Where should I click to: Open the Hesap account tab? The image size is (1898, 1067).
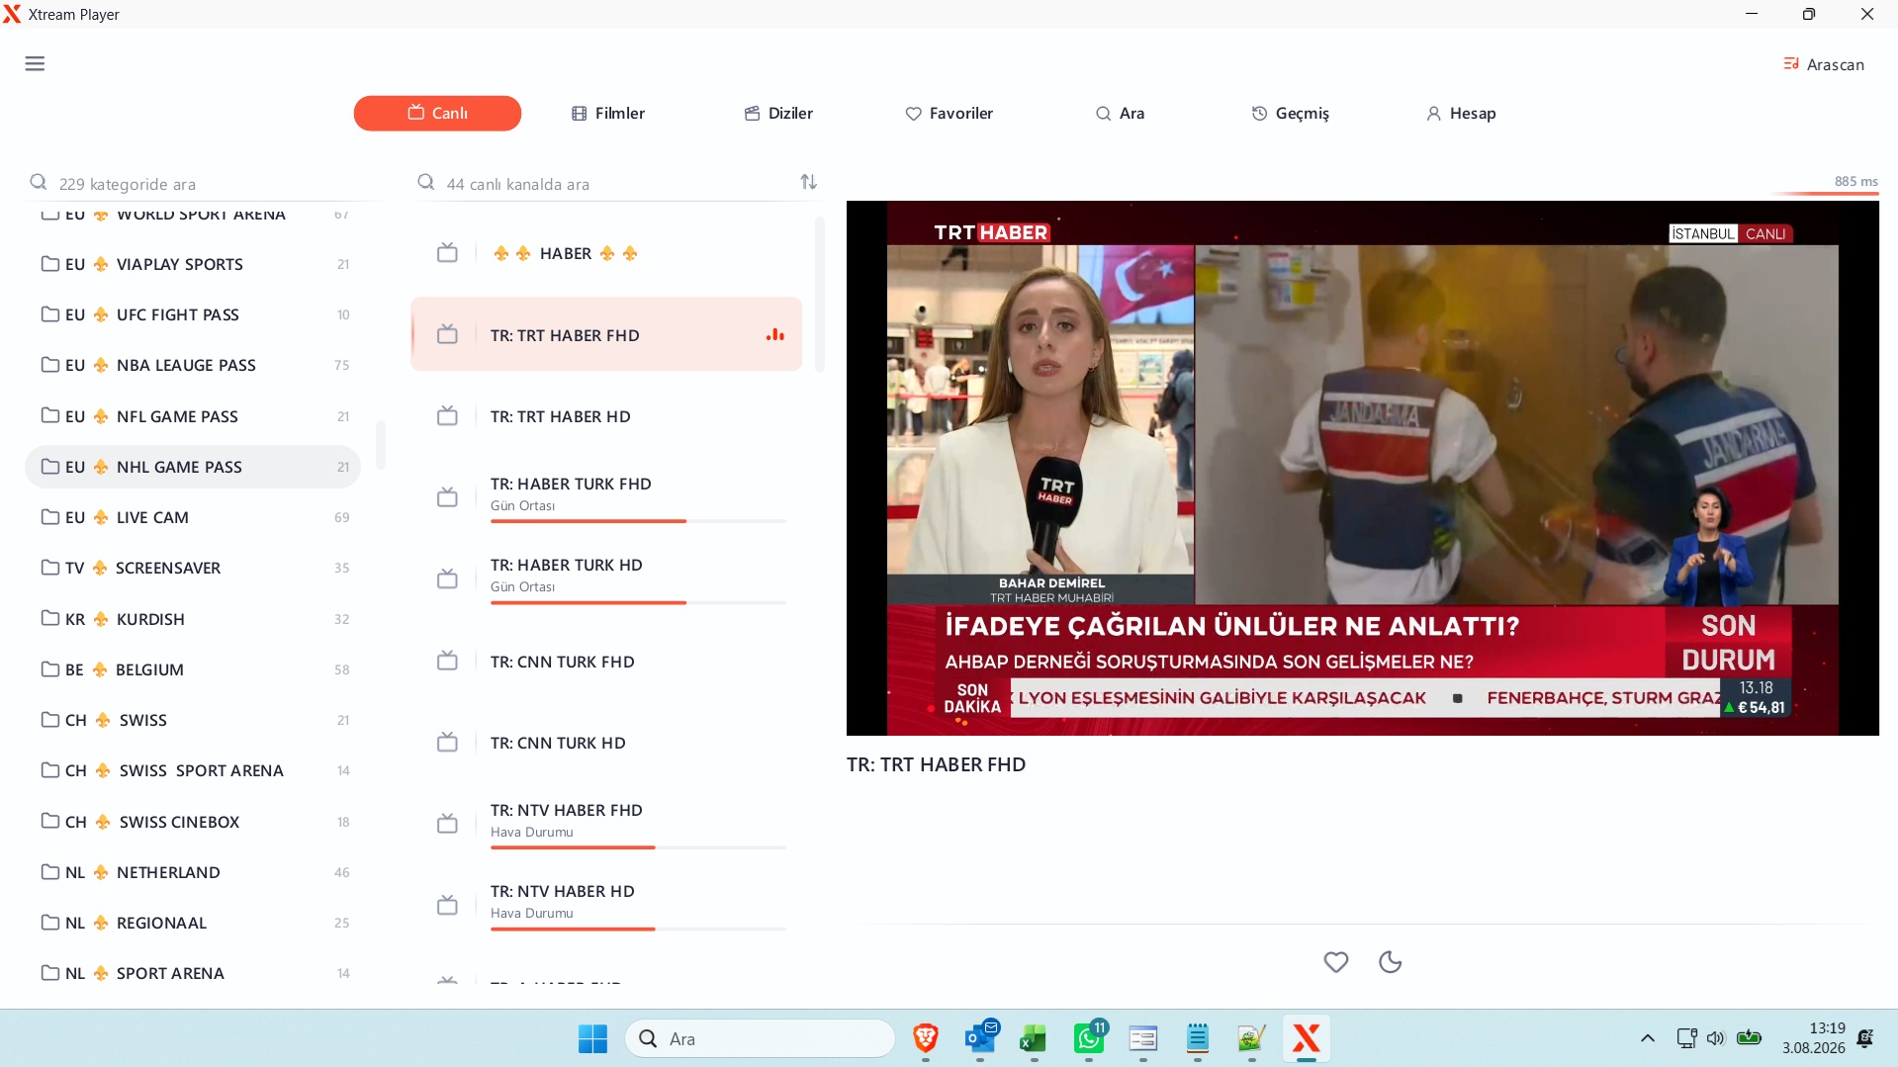pyautogui.click(x=1461, y=113)
